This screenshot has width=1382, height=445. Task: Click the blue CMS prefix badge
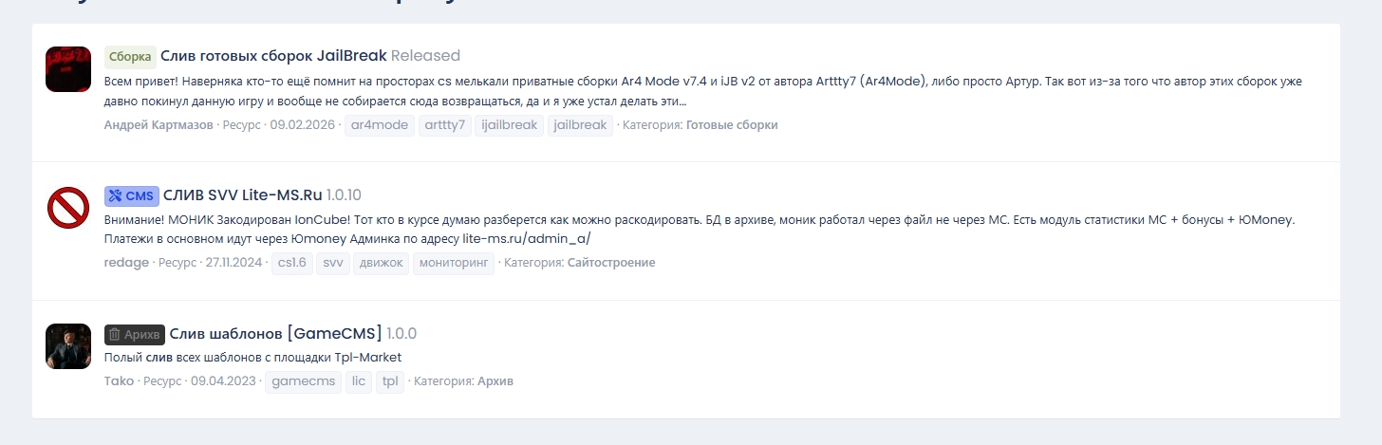pyautogui.click(x=132, y=195)
